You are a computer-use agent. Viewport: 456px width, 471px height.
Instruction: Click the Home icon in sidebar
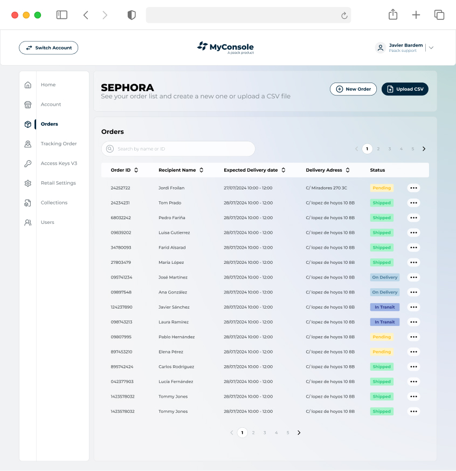coord(28,85)
